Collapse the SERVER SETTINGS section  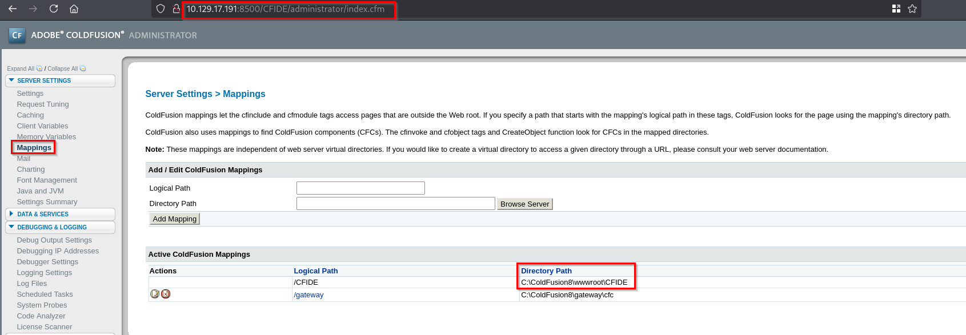tap(60, 80)
